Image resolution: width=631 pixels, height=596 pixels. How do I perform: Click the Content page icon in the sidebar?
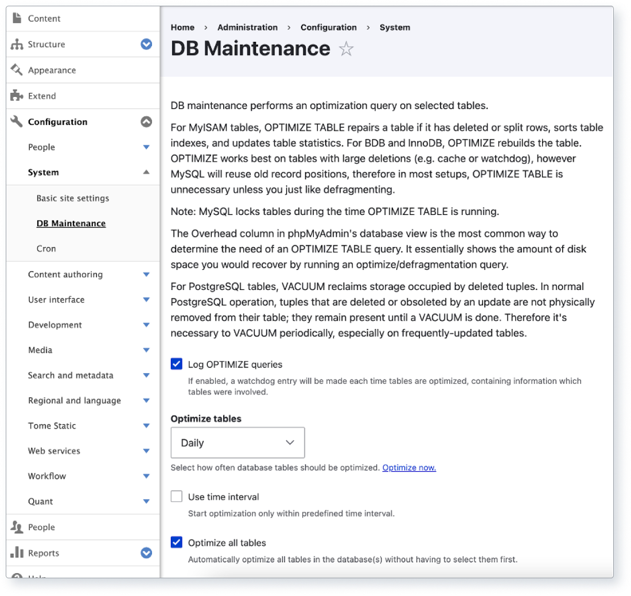15,18
